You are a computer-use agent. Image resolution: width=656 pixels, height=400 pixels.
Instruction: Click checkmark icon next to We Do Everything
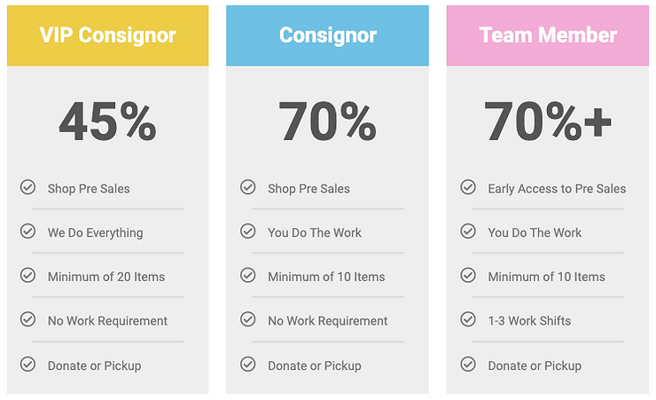(x=27, y=231)
